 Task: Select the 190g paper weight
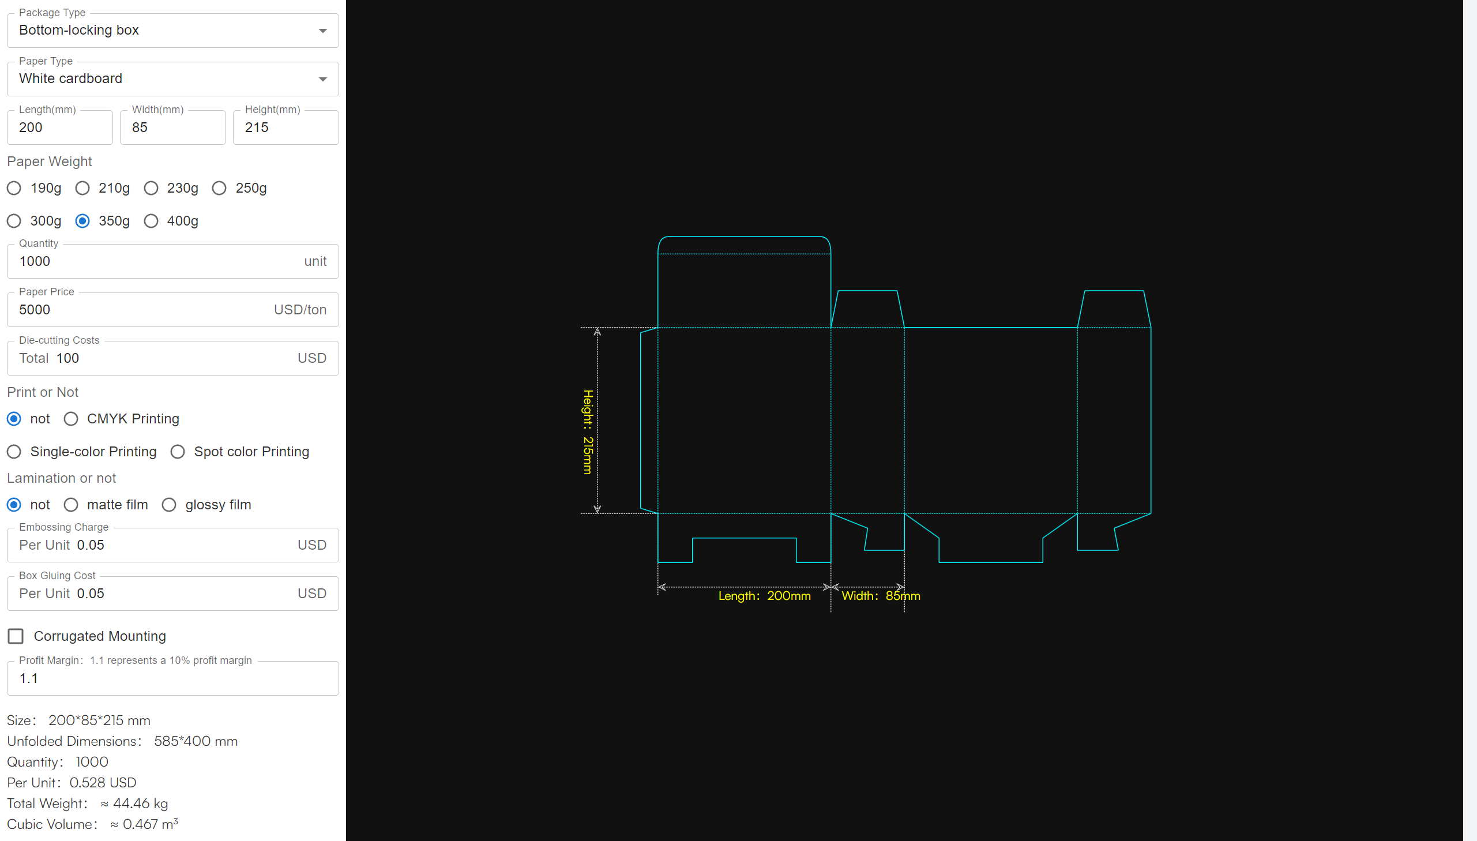(14, 188)
